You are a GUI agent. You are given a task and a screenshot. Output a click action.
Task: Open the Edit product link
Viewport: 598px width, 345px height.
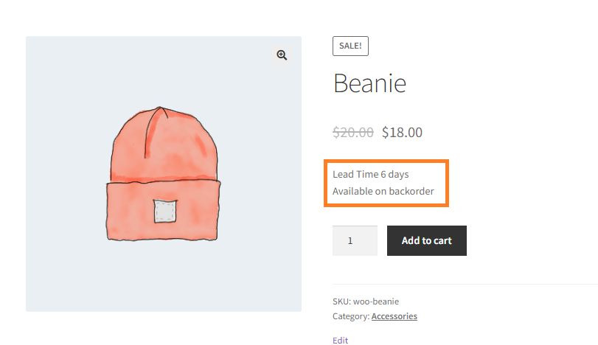[x=340, y=341]
